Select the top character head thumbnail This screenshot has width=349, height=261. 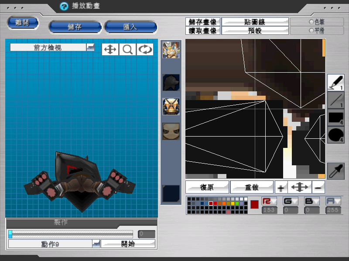coord(171,49)
